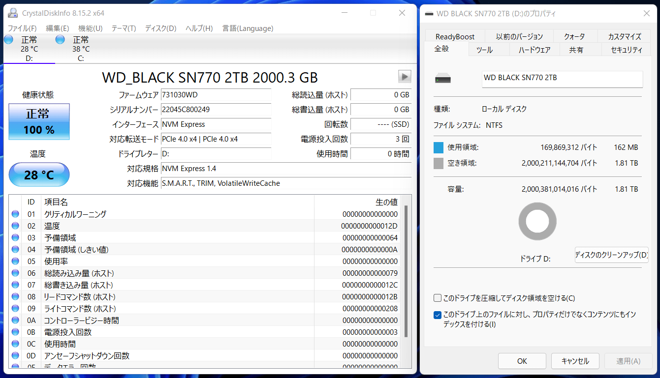
Task: Click the SMART attribute list scrollbar
Action: tap(406, 271)
